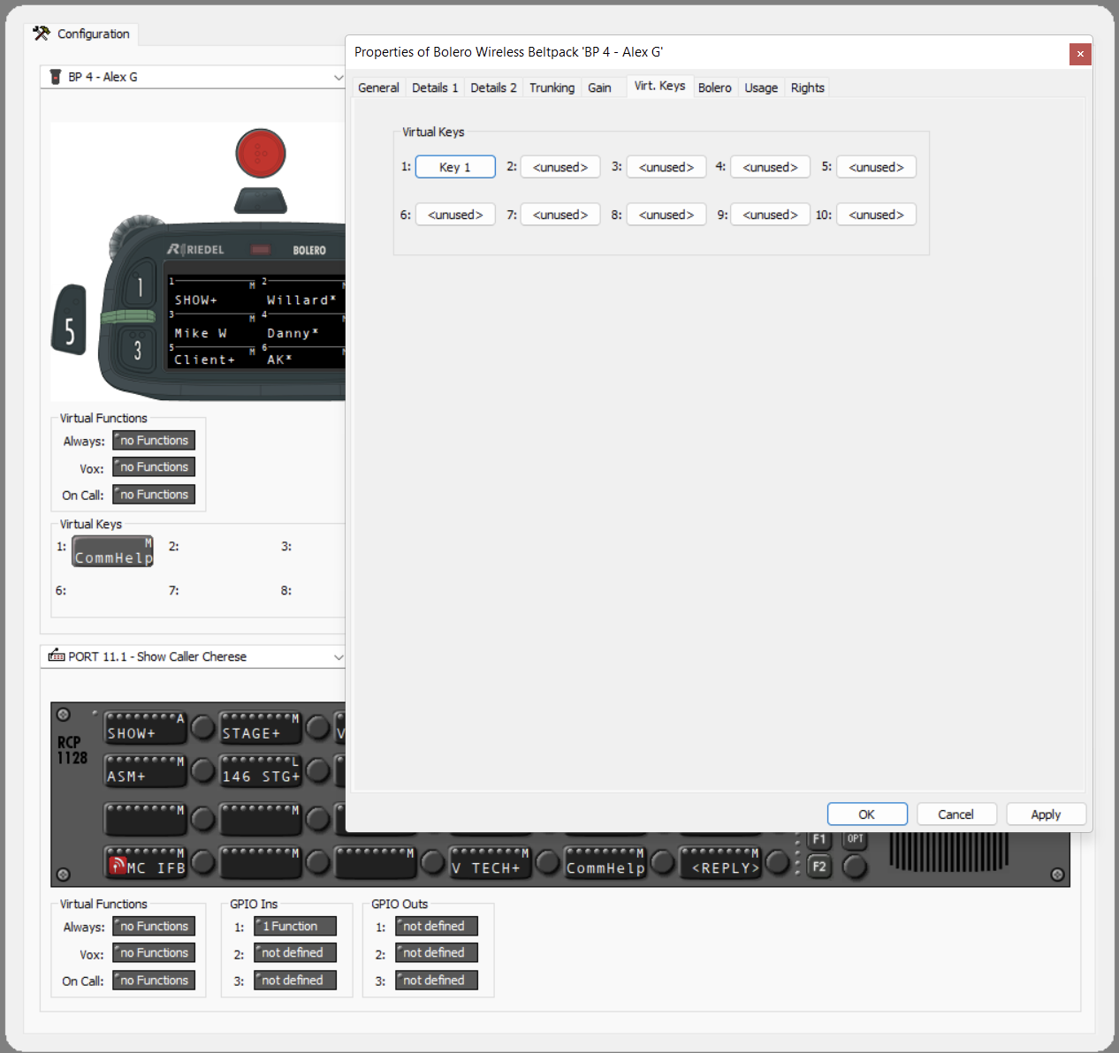Select the STAGE+ key on the panel
Image resolution: width=1119 pixels, height=1053 pixels.
pos(261,727)
